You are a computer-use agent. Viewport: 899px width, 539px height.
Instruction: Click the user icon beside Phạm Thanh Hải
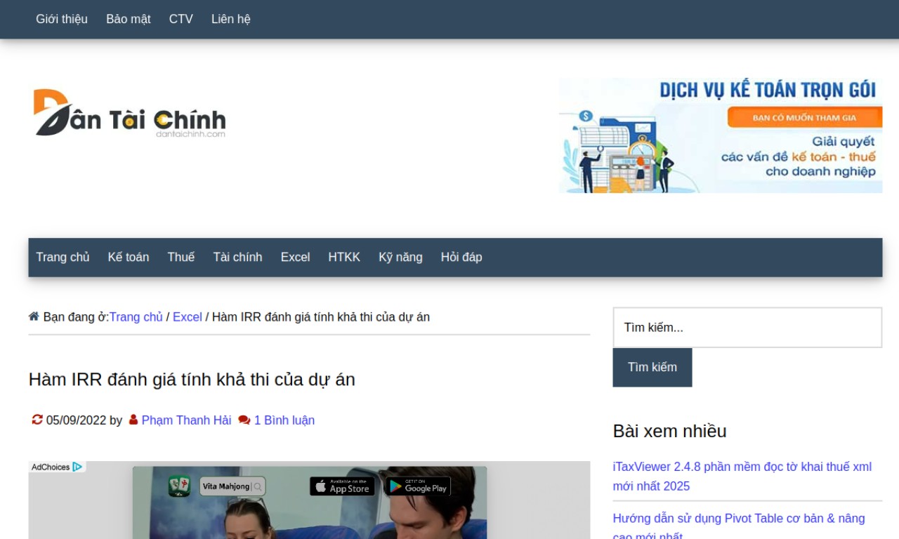click(x=133, y=420)
